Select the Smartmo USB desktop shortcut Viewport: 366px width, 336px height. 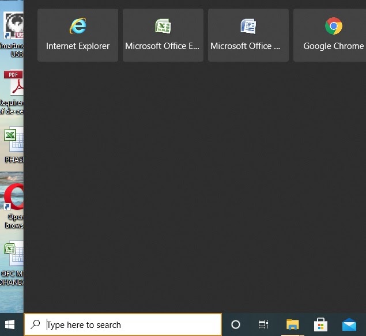pos(12,35)
